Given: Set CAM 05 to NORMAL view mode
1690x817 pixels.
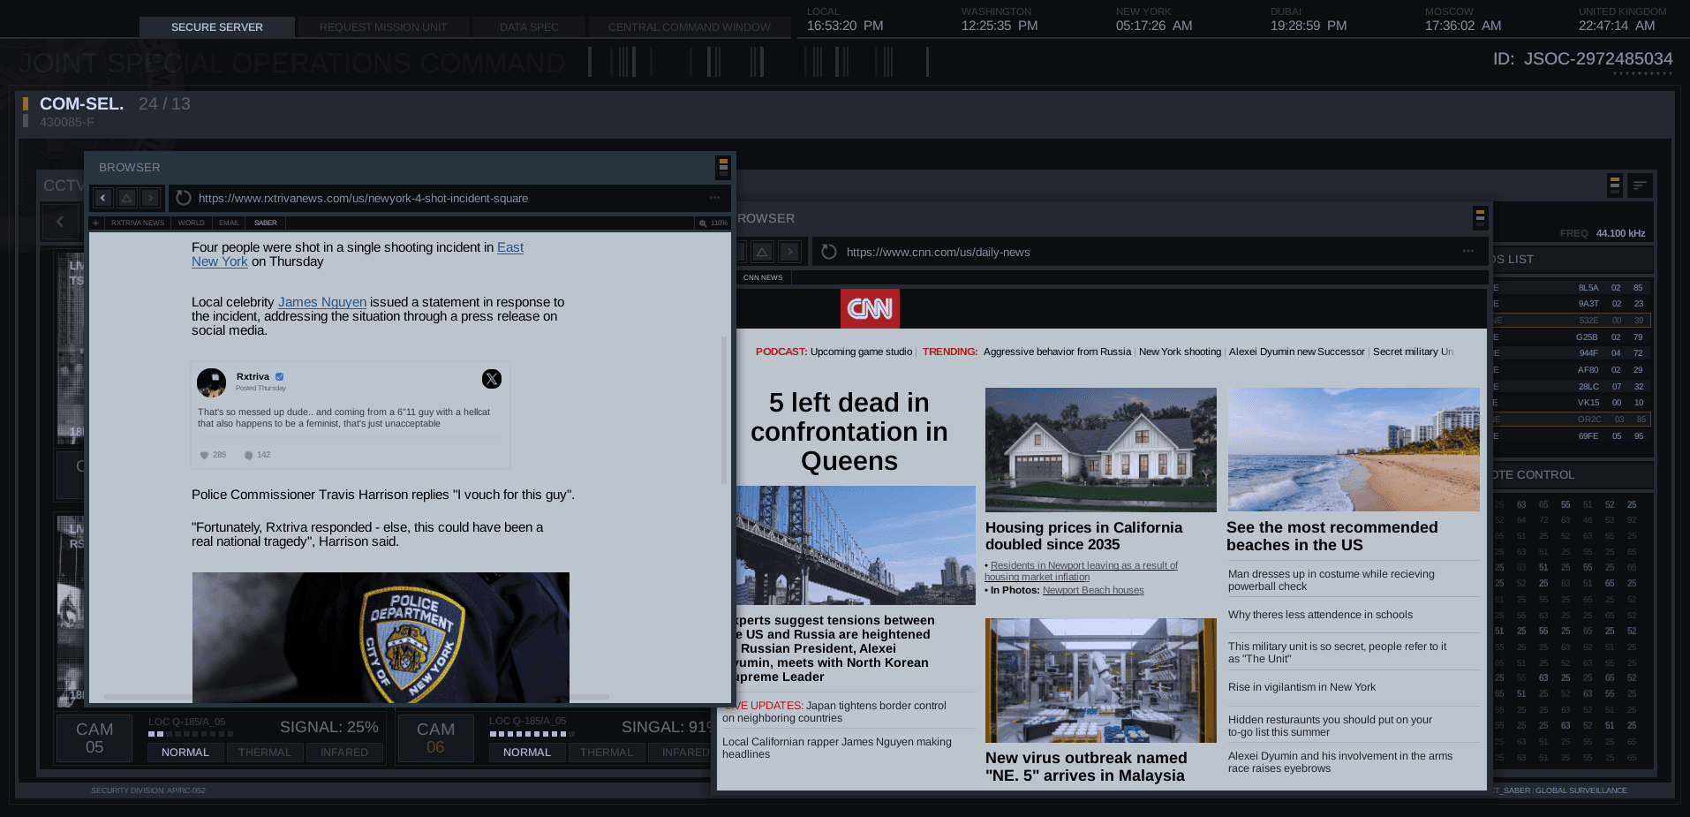Looking at the screenshot, I should point(185,753).
